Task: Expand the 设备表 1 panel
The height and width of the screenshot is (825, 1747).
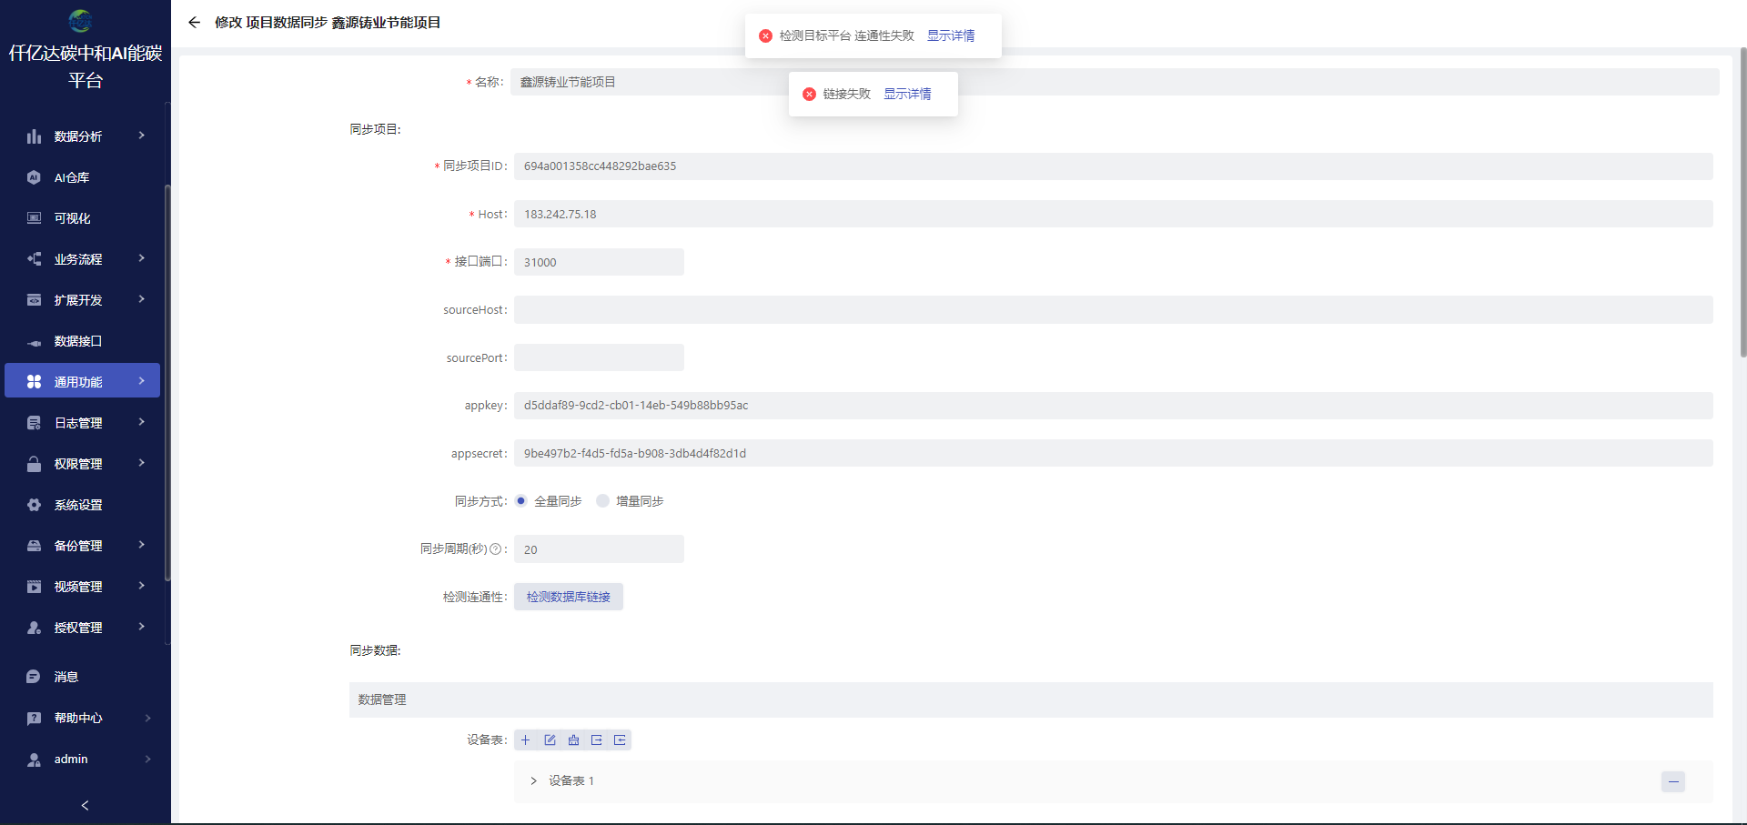Action: coord(532,780)
